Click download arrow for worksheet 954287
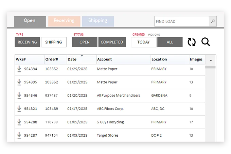This screenshot has width=231, height=154. [x=19, y=135]
